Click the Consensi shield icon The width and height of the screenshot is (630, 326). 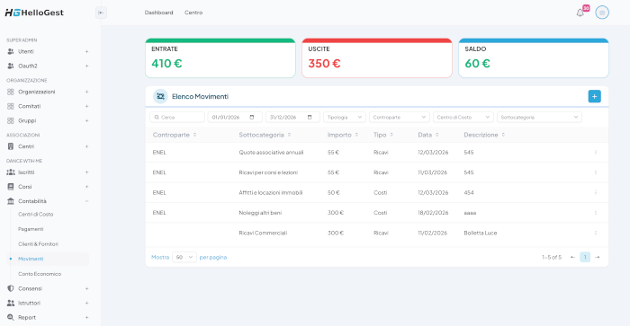(x=11, y=288)
